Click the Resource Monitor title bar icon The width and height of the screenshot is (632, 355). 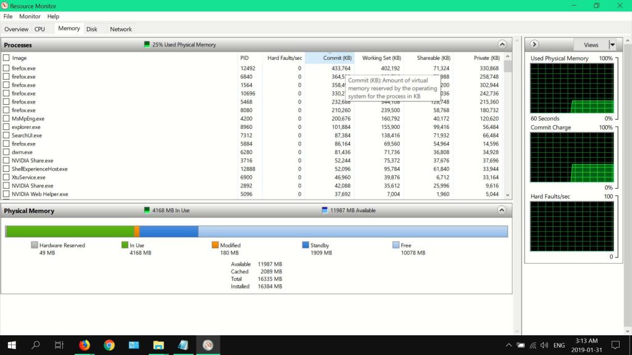[x=5, y=6]
